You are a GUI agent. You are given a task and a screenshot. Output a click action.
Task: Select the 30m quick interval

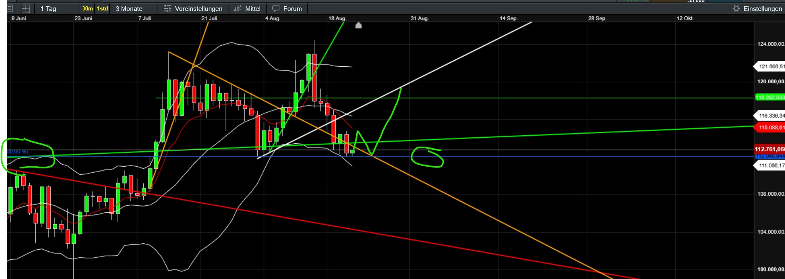click(x=88, y=8)
